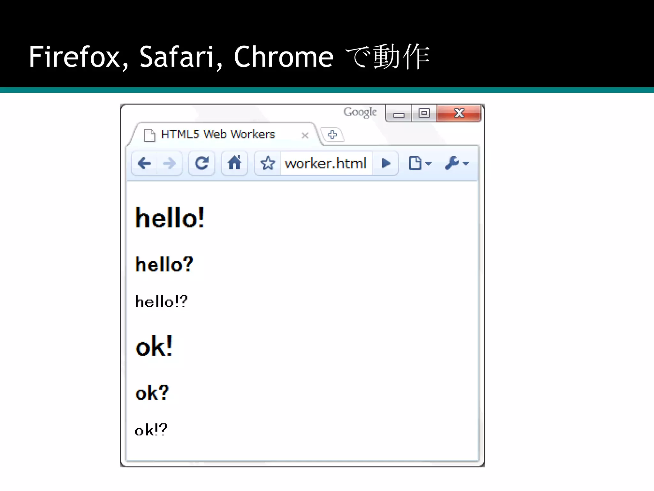This screenshot has width=654, height=491.
Task: Click the "ok!?" text line
Action: click(150, 430)
